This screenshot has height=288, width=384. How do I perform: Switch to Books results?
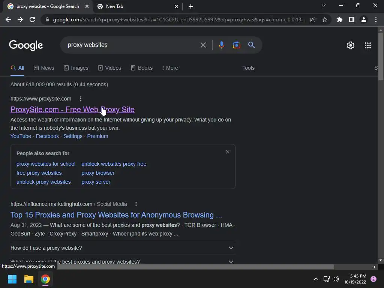click(141, 68)
